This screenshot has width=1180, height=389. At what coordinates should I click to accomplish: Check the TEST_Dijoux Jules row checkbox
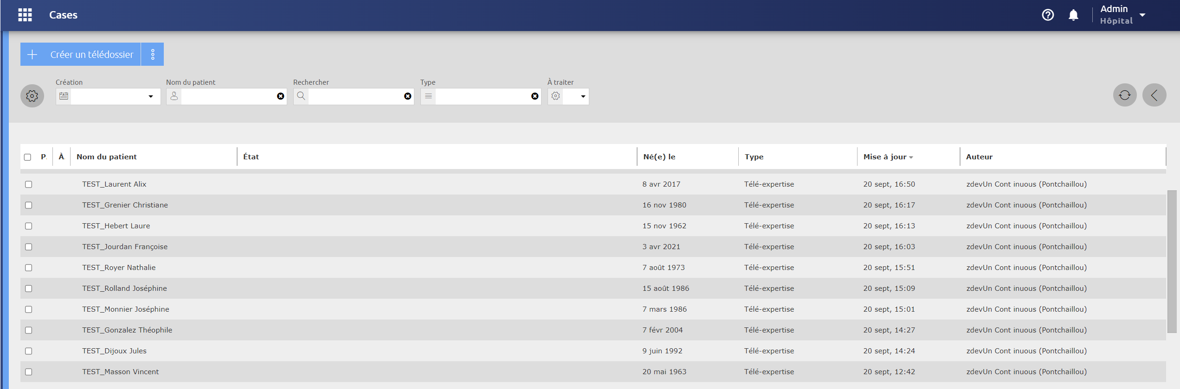coord(29,351)
